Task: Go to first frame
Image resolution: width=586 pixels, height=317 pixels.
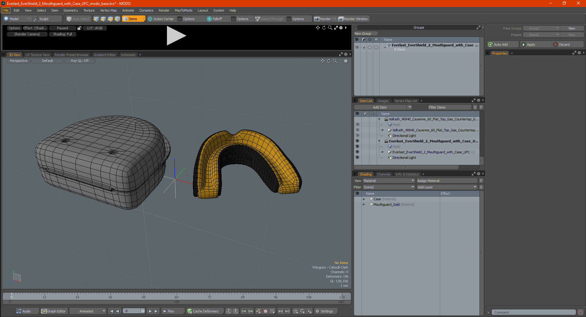Action: pyautogui.click(x=111, y=311)
